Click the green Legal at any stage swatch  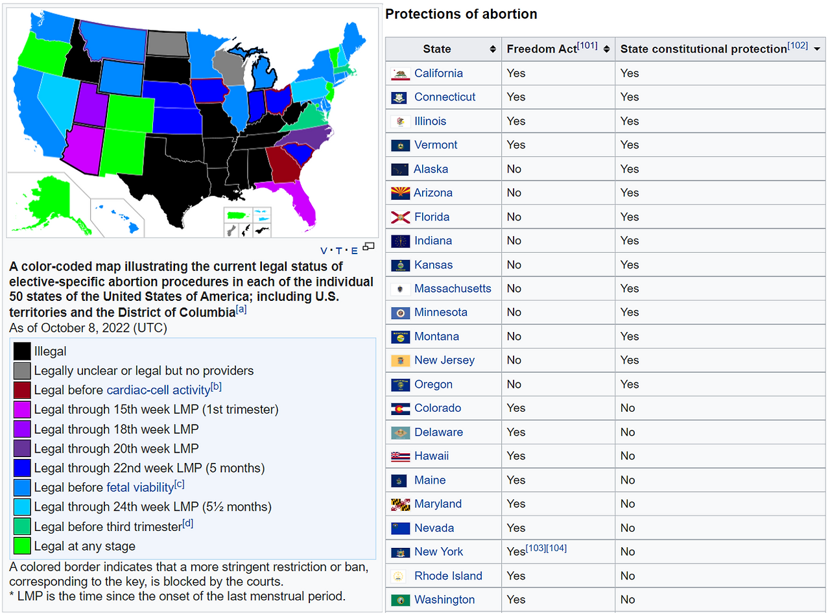(x=22, y=545)
